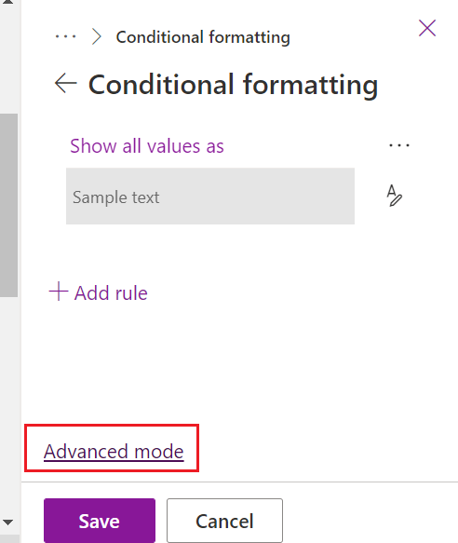The width and height of the screenshot is (458, 543).
Task: Click the scrollbar up arrow
Action: pyautogui.click(x=7, y=2)
